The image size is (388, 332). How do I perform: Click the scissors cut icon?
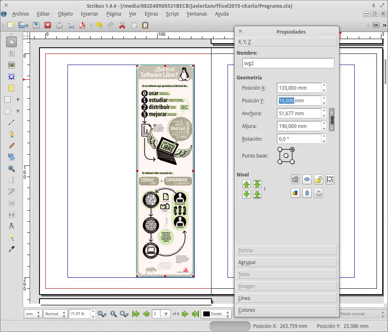click(x=122, y=25)
